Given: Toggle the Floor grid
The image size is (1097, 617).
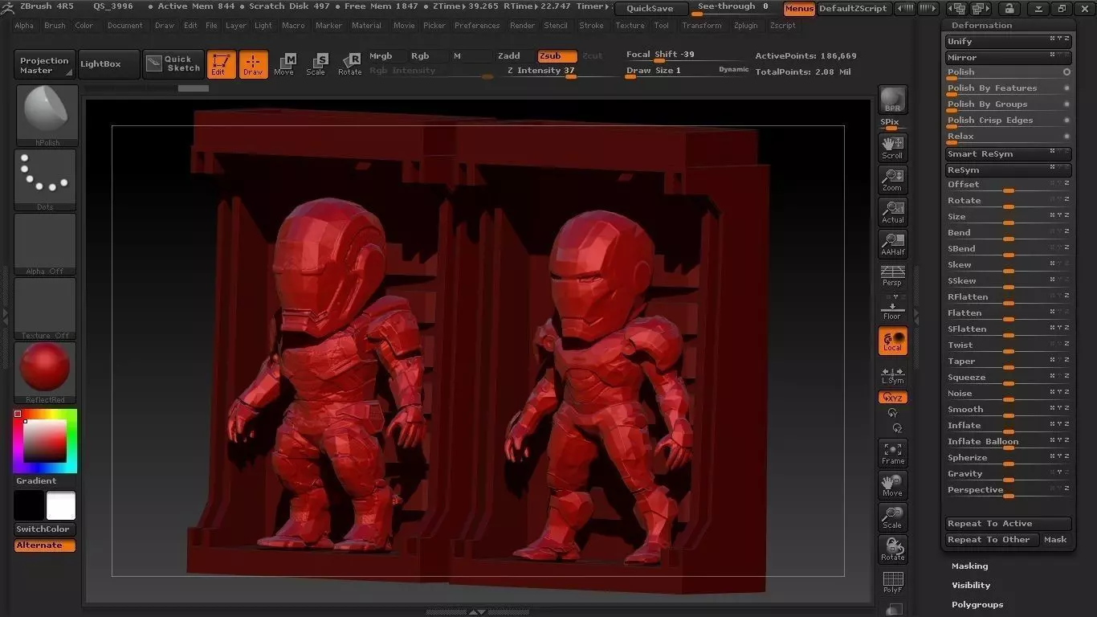Looking at the screenshot, I should [892, 308].
